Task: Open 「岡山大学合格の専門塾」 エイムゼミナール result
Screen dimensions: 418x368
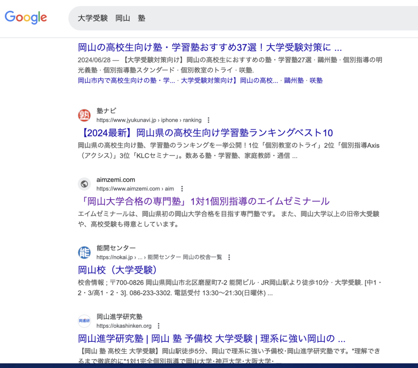Action: click(x=205, y=202)
